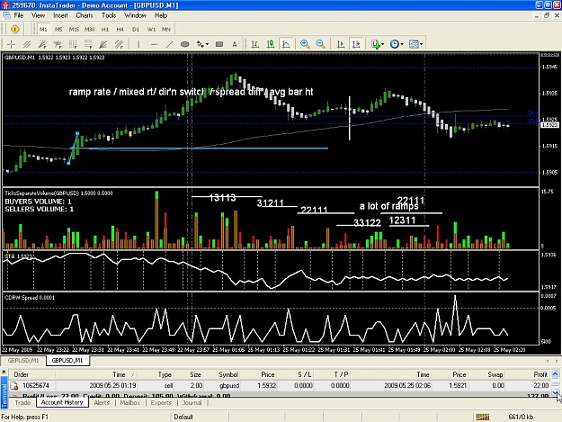
Task: Select the Fibonacci Retracement tool
Action: click(x=88, y=44)
